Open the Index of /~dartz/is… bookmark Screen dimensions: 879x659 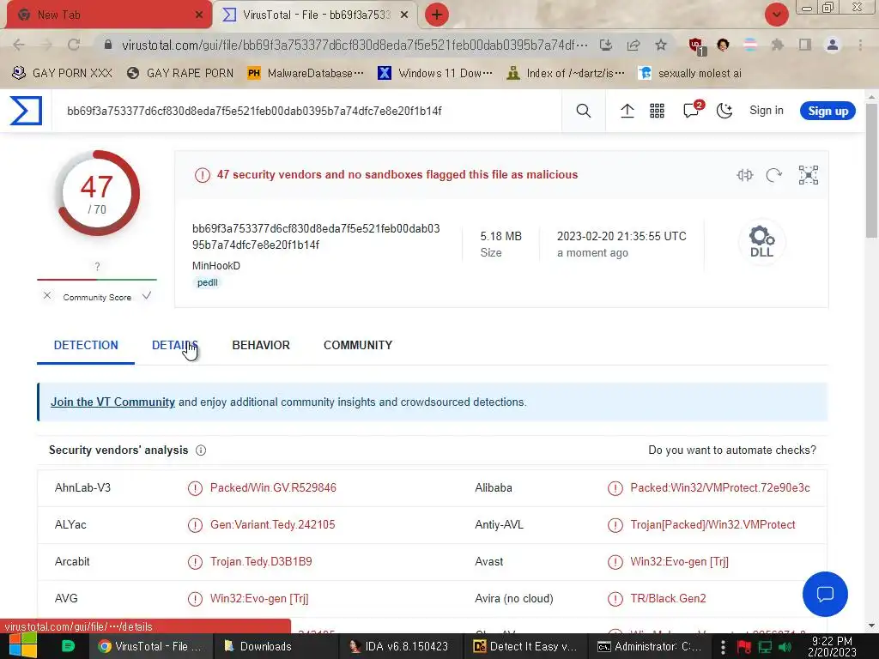pyautogui.click(x=565, y=74)
